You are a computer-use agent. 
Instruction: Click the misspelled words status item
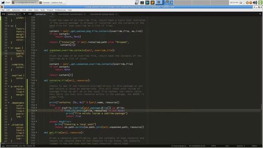197,146
